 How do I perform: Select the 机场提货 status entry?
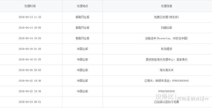(167, 49)
